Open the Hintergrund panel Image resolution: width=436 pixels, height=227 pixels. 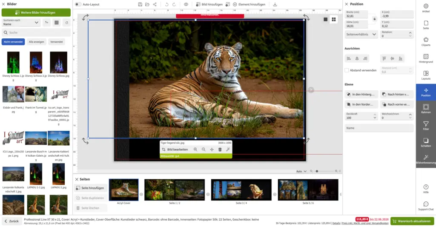(x=426, y=58)
